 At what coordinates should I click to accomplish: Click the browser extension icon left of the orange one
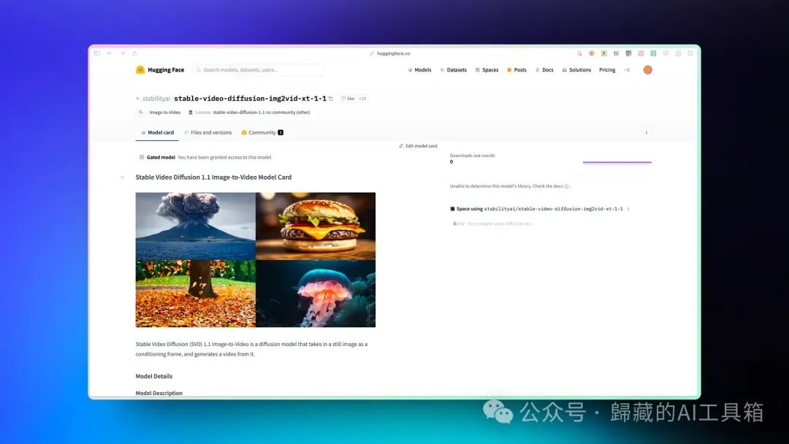(579, 53)
